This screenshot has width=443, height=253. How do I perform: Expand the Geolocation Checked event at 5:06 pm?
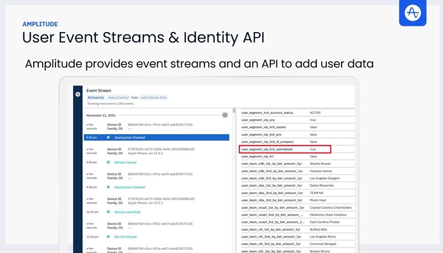coord(108,138)
